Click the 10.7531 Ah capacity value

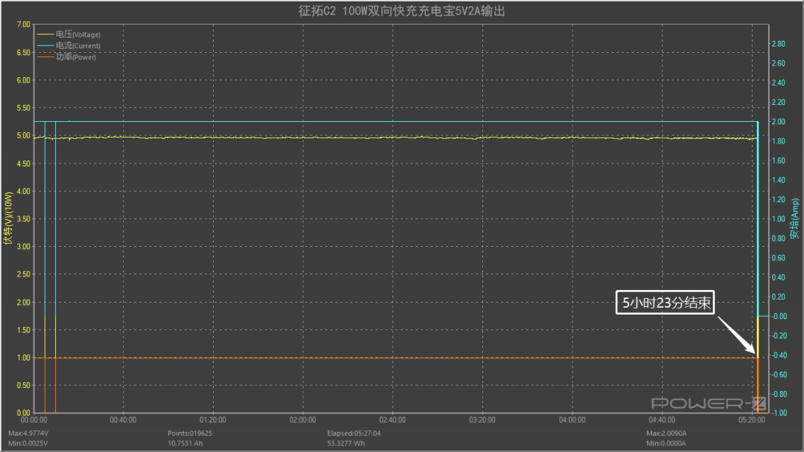[x=185, y=443]
